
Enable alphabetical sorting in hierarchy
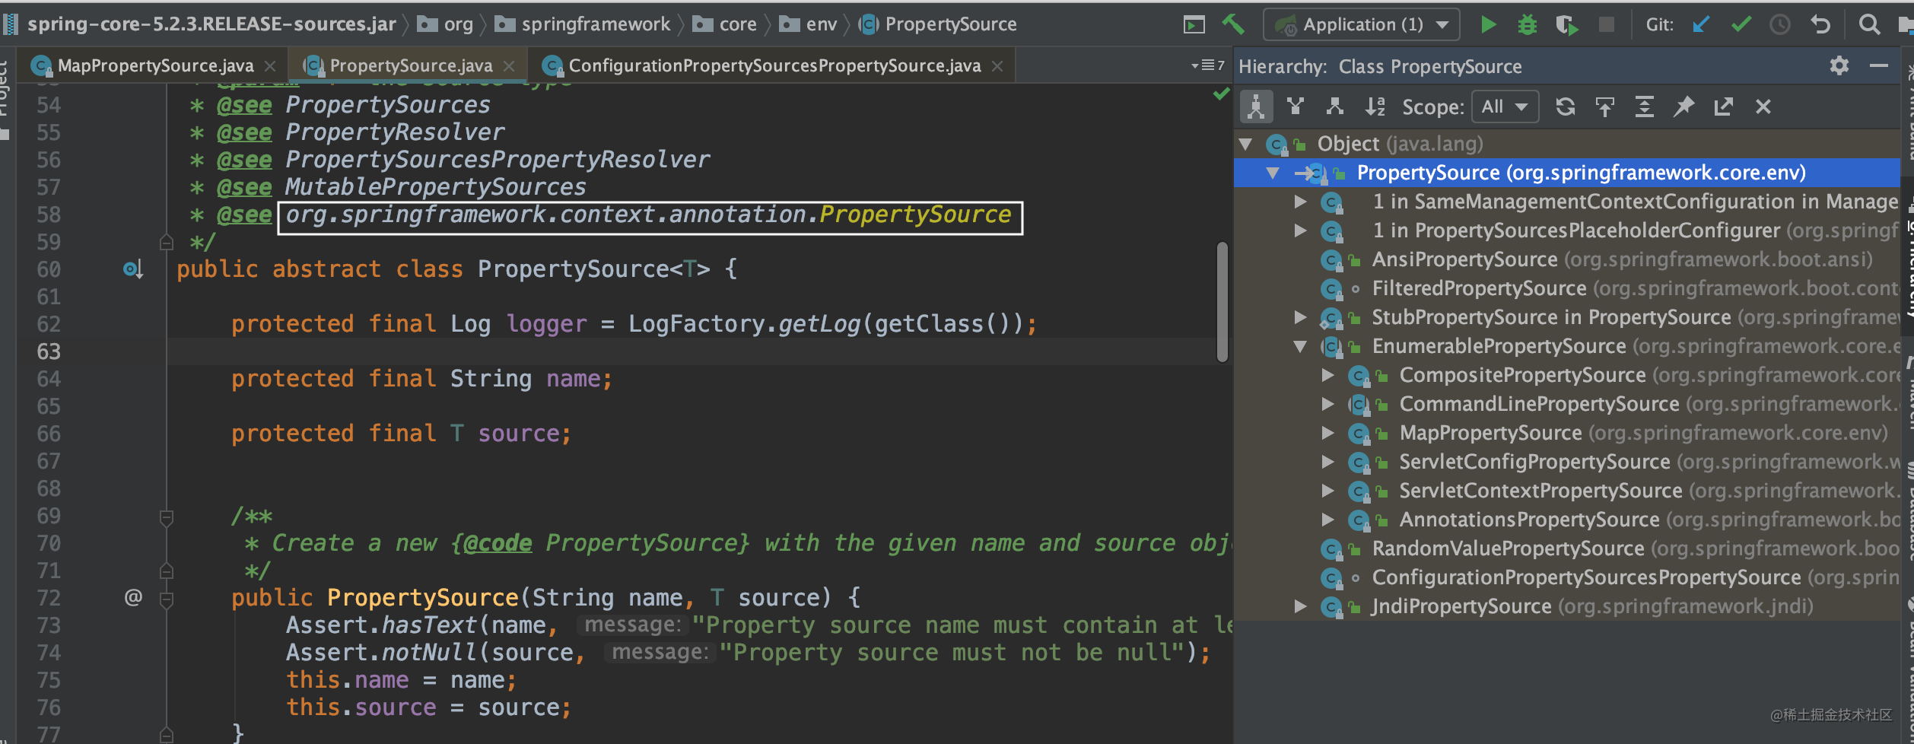coord(1375,107)
